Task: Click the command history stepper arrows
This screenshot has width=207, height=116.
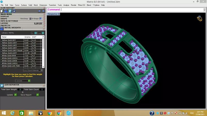Action: pos(204,10)
